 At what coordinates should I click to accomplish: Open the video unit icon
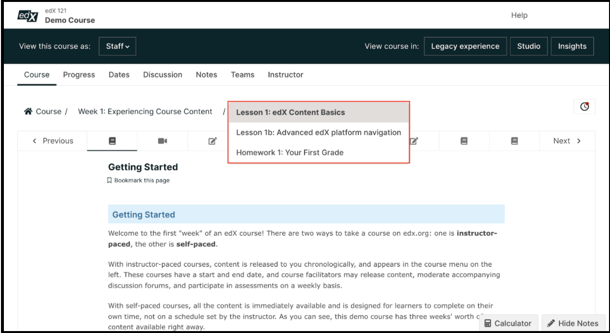162,141
